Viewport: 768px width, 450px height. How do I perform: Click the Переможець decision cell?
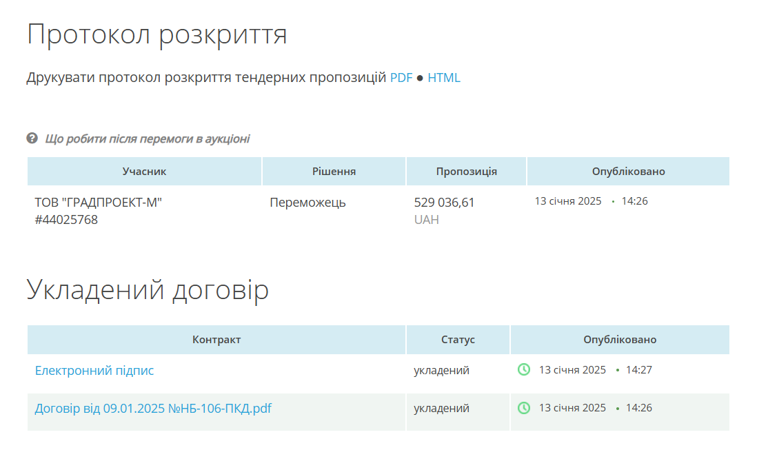point(307,203)
